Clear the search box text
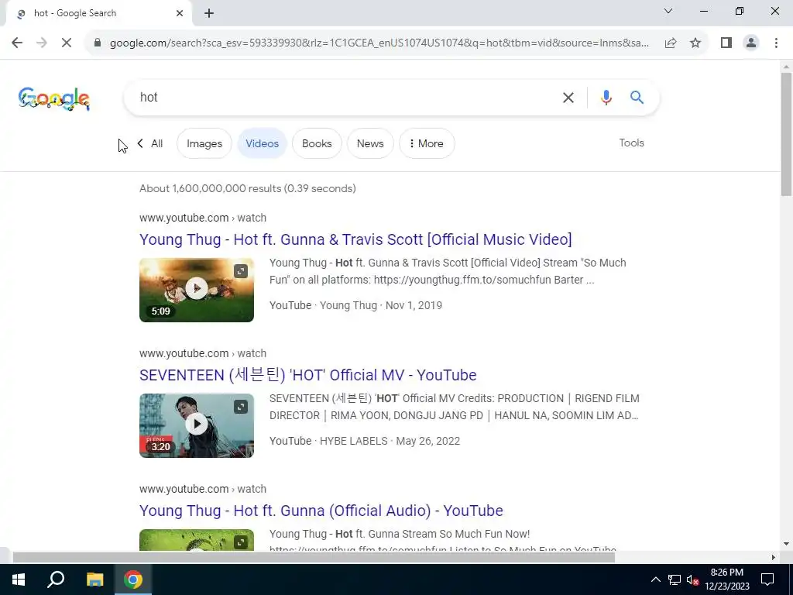 click(568, 98)
